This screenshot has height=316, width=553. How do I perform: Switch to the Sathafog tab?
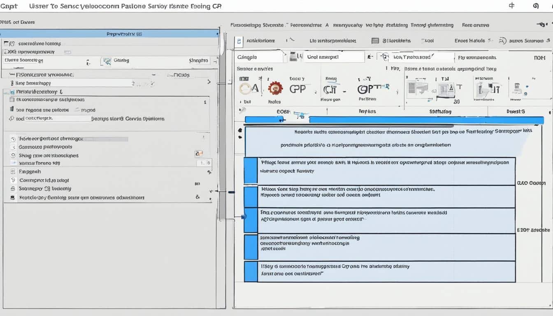pos(440,112)
